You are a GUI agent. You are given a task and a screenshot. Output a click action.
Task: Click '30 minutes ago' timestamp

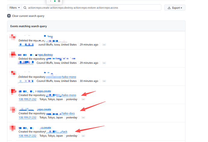(x=89, y=81)
